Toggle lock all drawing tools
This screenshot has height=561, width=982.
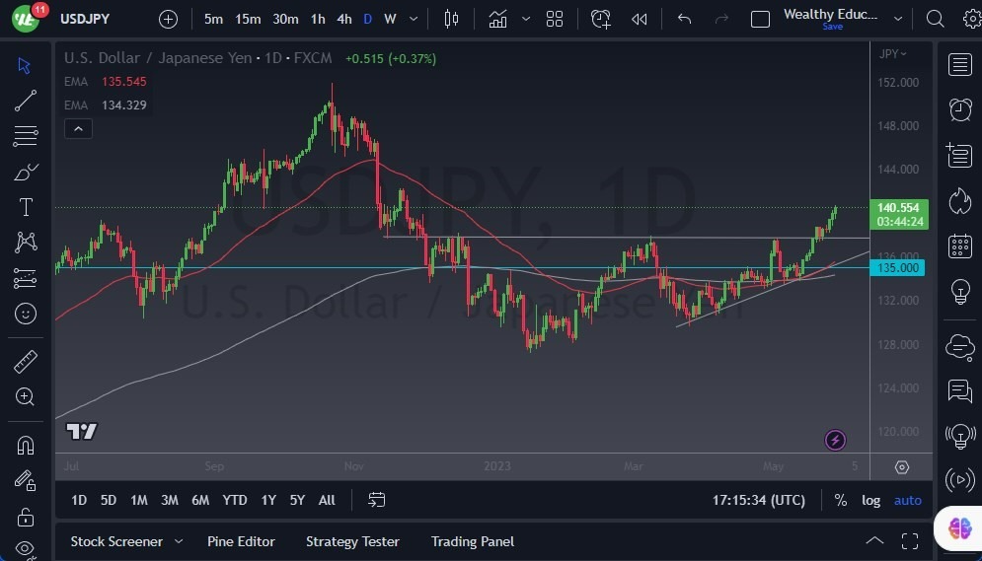(26, 517)
